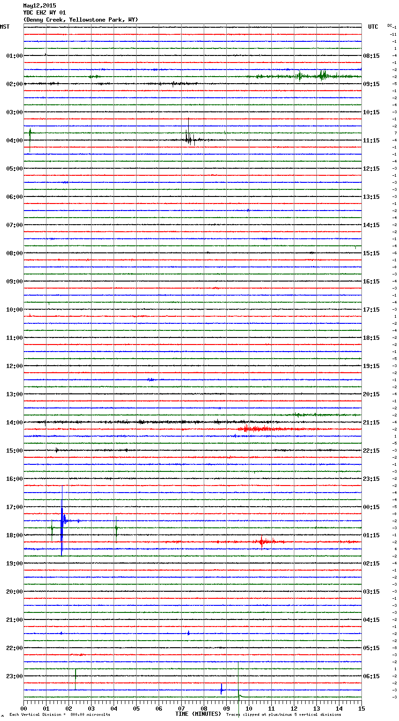Click minute 03 on the bottom axis

91,708
